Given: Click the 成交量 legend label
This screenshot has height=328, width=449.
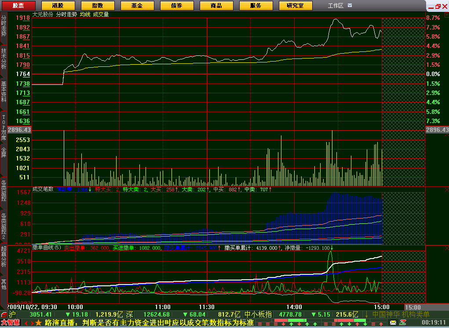Looking at the screenshot, I should (101, 15).
